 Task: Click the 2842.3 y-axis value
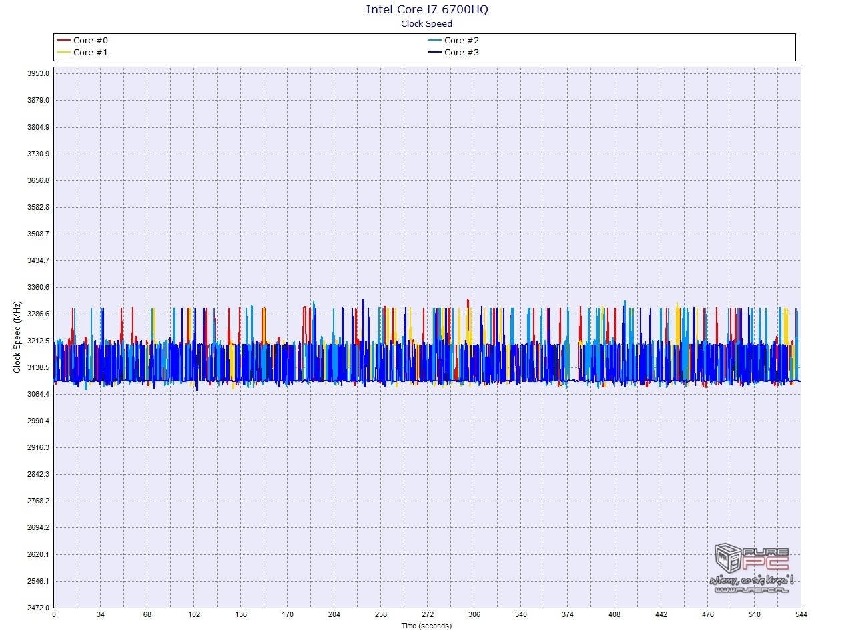tap(38, 474)
